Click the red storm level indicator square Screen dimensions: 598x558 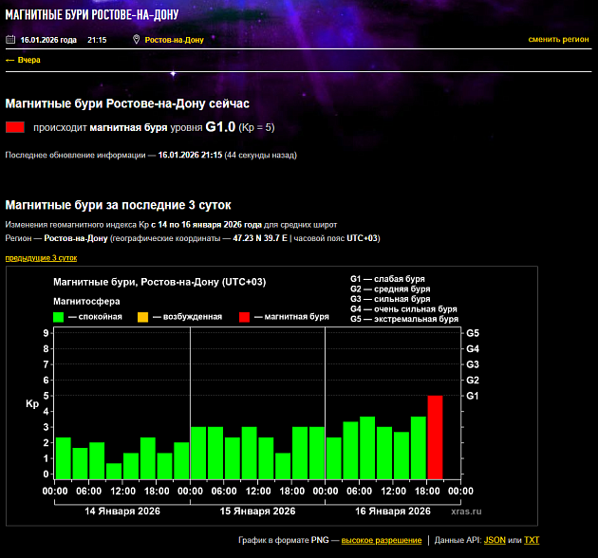click(x=14, y=127)
